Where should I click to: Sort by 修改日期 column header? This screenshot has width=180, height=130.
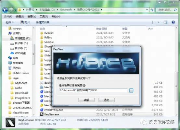[x=101, y=29]
